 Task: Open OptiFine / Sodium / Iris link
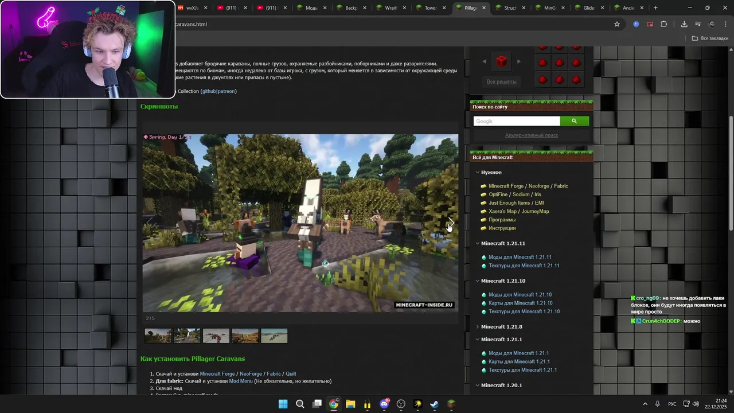coord(514,194)
